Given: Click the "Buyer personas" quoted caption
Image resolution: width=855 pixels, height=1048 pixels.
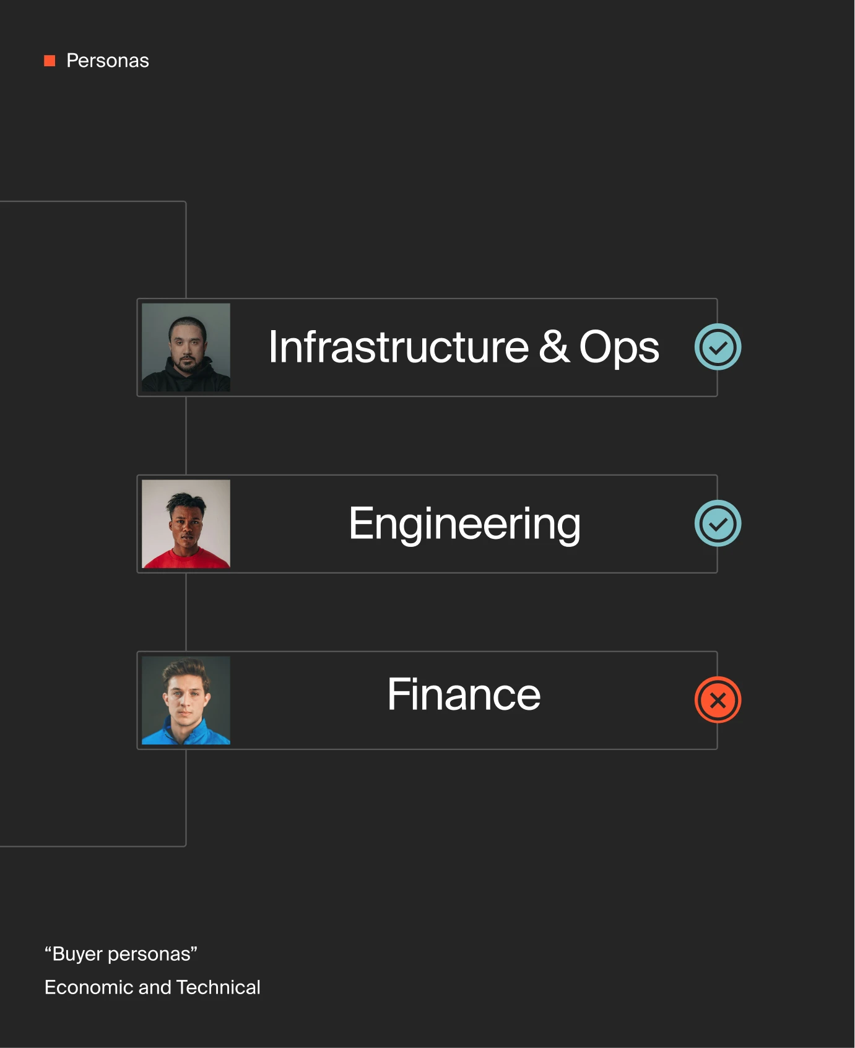Looking at the screenshot, I should [x=121, y=954].
